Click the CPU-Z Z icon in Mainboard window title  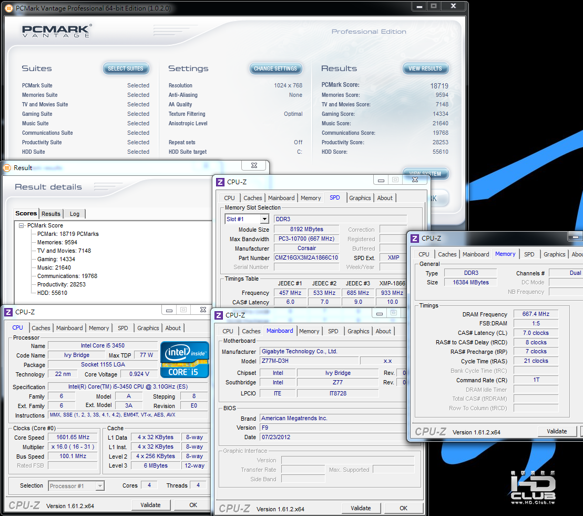point(219,315)
